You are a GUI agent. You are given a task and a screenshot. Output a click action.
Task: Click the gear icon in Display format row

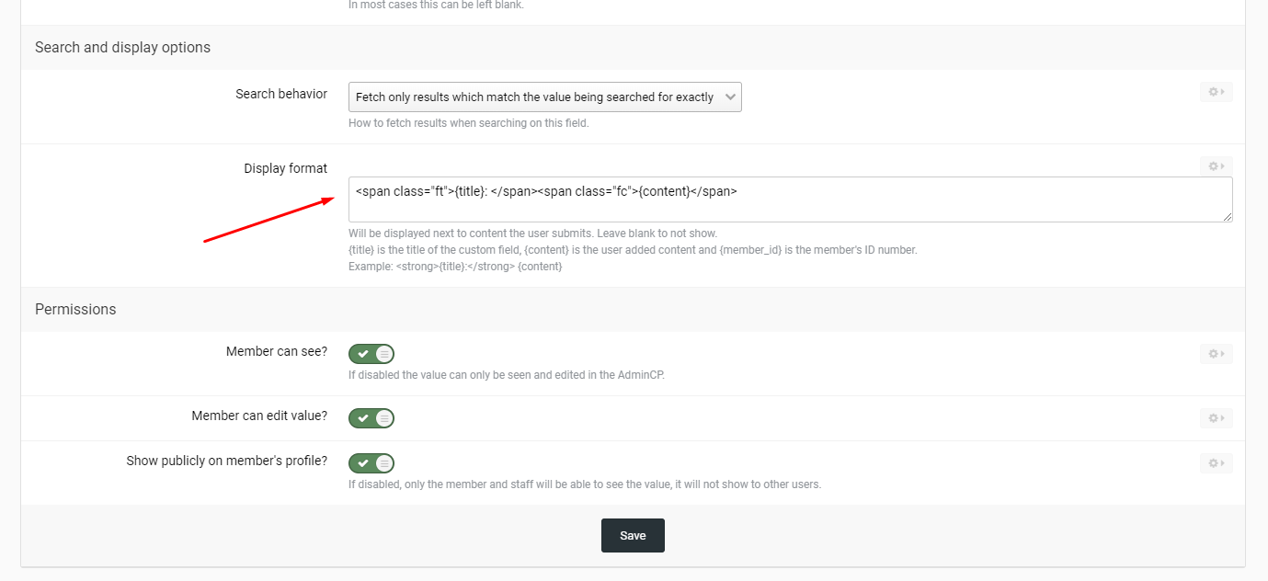tap(1216, 166)
